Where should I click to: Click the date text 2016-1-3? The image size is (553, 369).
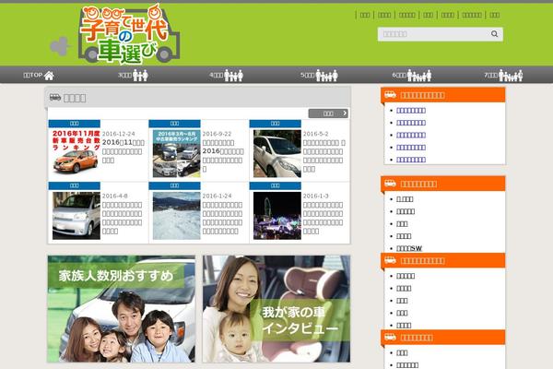(x=315, y=196)
